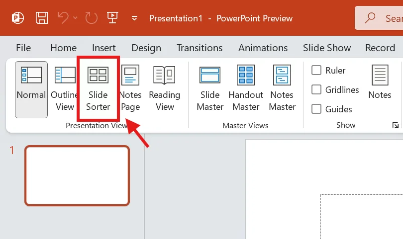The image size is (403, 239).
Task: Select slide 1 thumbnail
Action: (77, 175)
